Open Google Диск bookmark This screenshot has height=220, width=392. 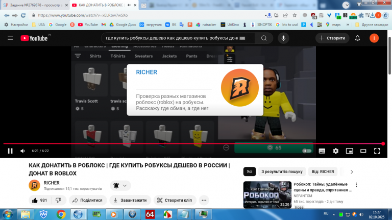point(122,25)
